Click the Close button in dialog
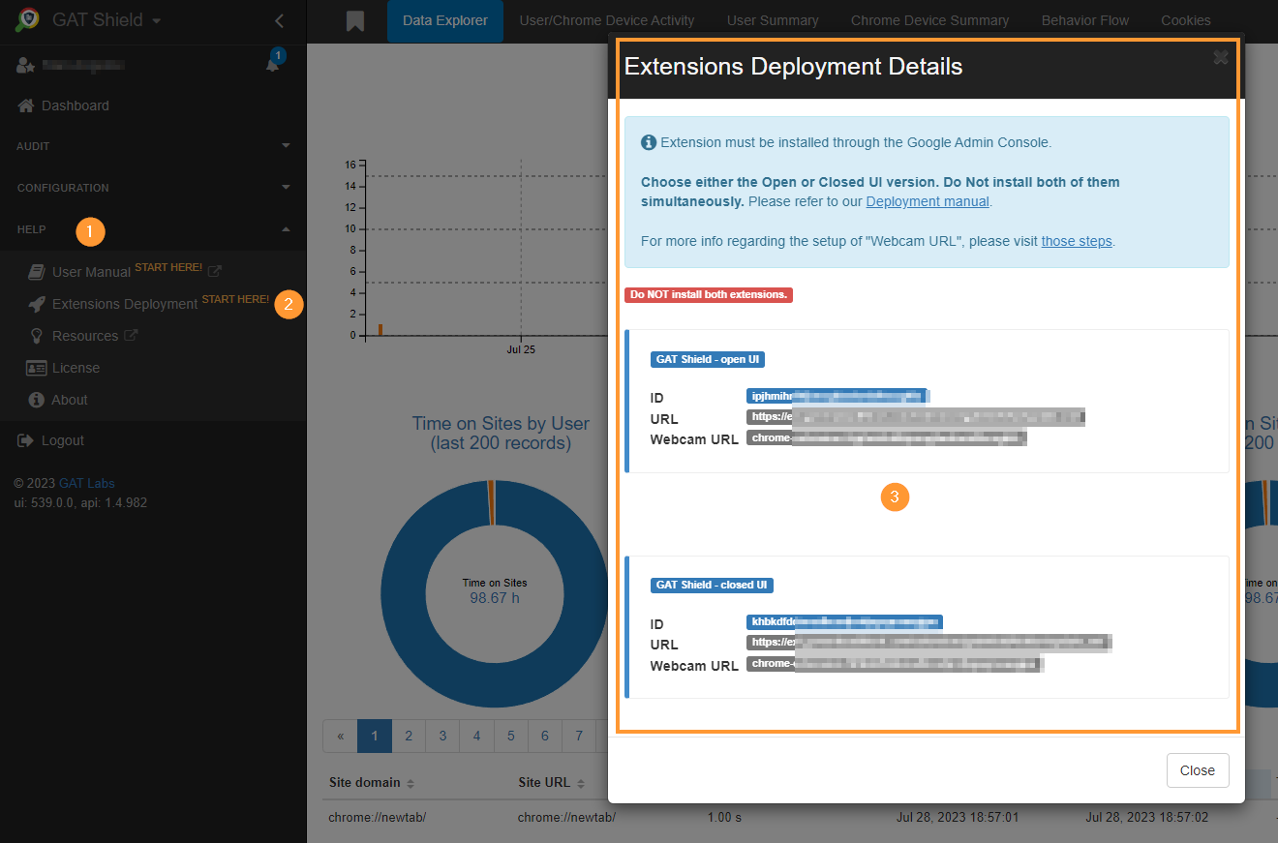Viewport: 1278px width, 843px height. coord(1197,770)
